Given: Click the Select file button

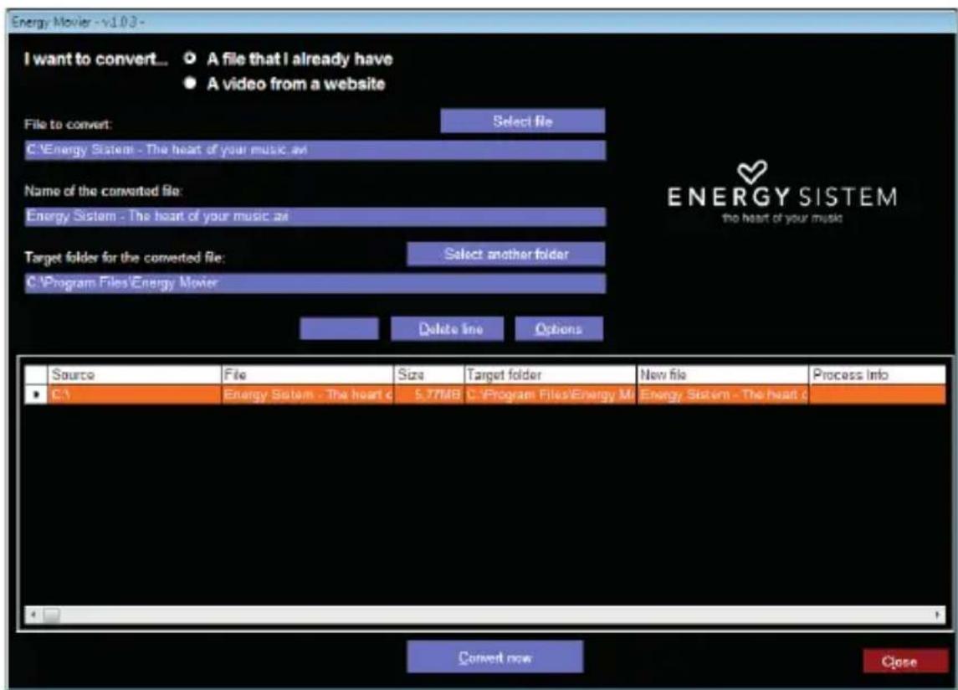Looking at the screenshot, I should point(523,121).
